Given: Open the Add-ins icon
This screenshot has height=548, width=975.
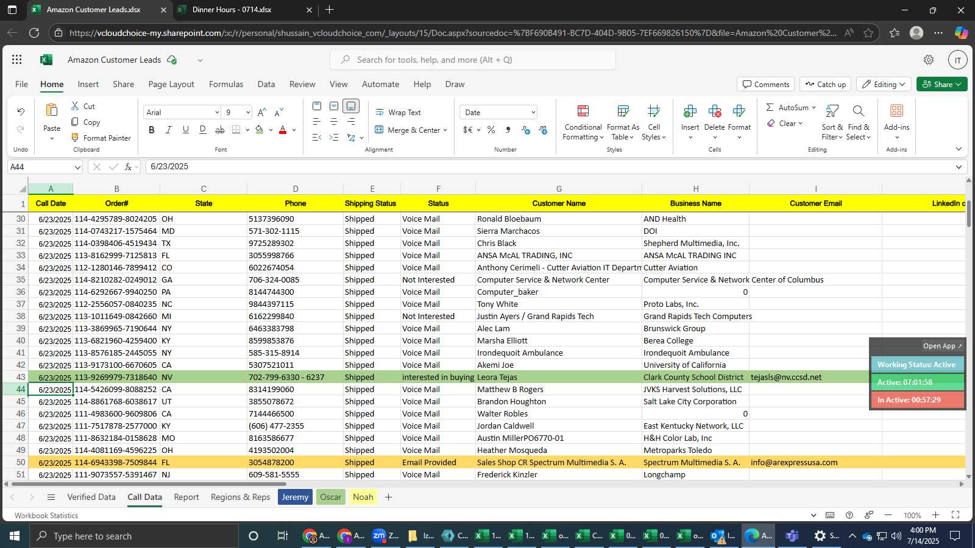Looking at the screenshot, I should point(896,111).
